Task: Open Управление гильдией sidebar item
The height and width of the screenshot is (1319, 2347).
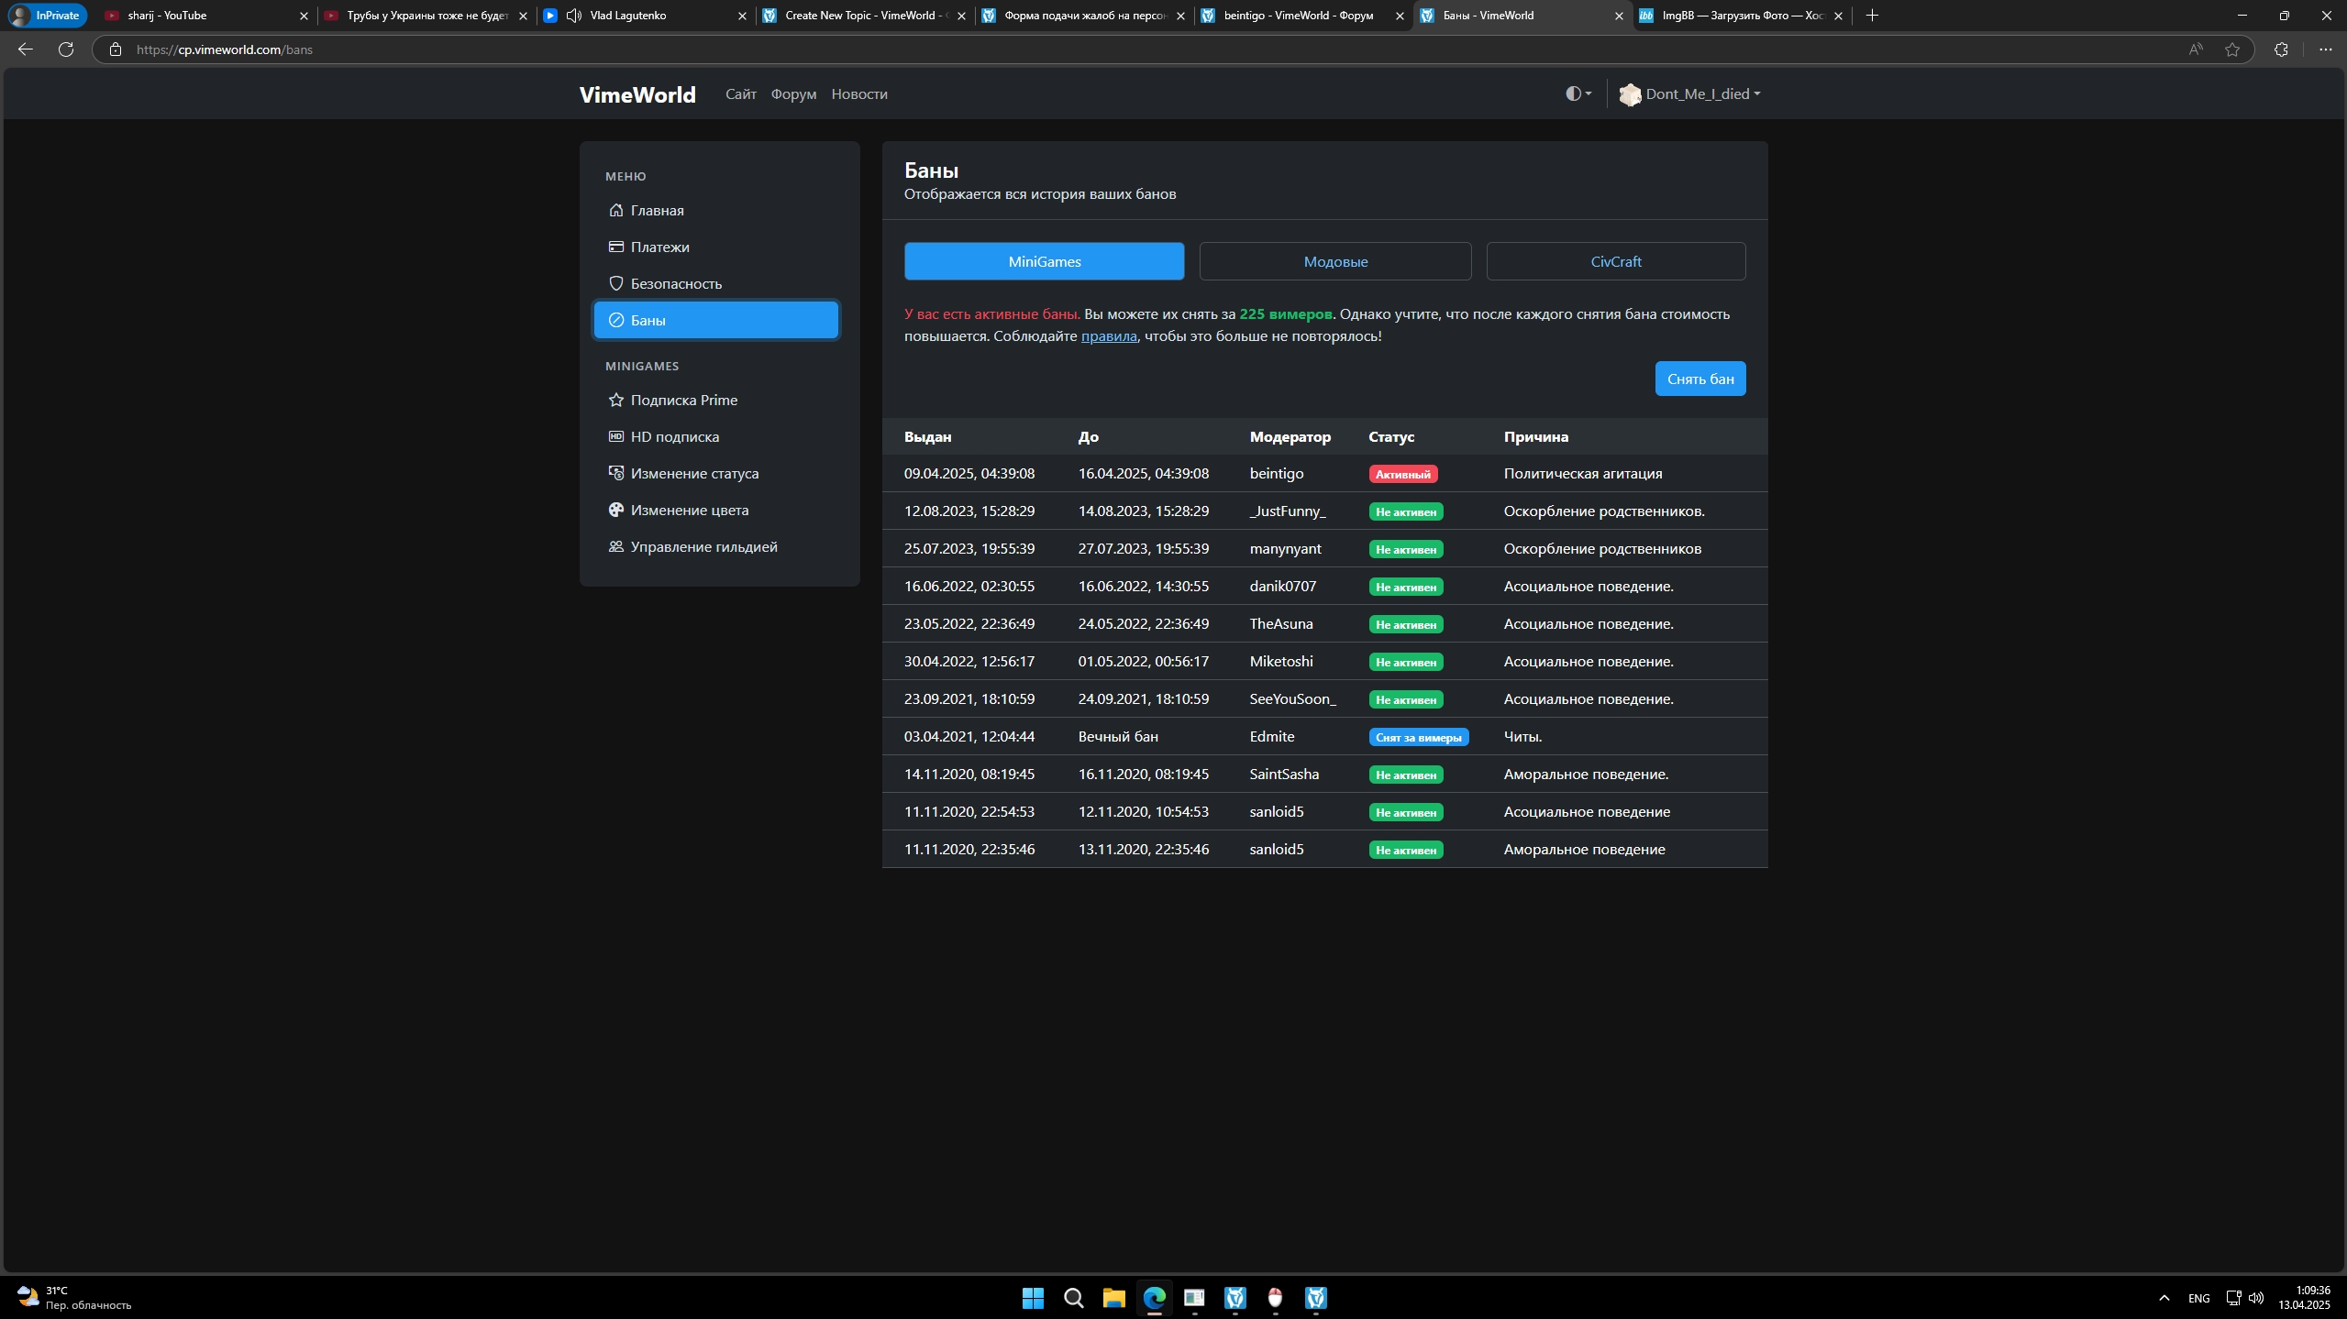Action: tap(703, 547)
